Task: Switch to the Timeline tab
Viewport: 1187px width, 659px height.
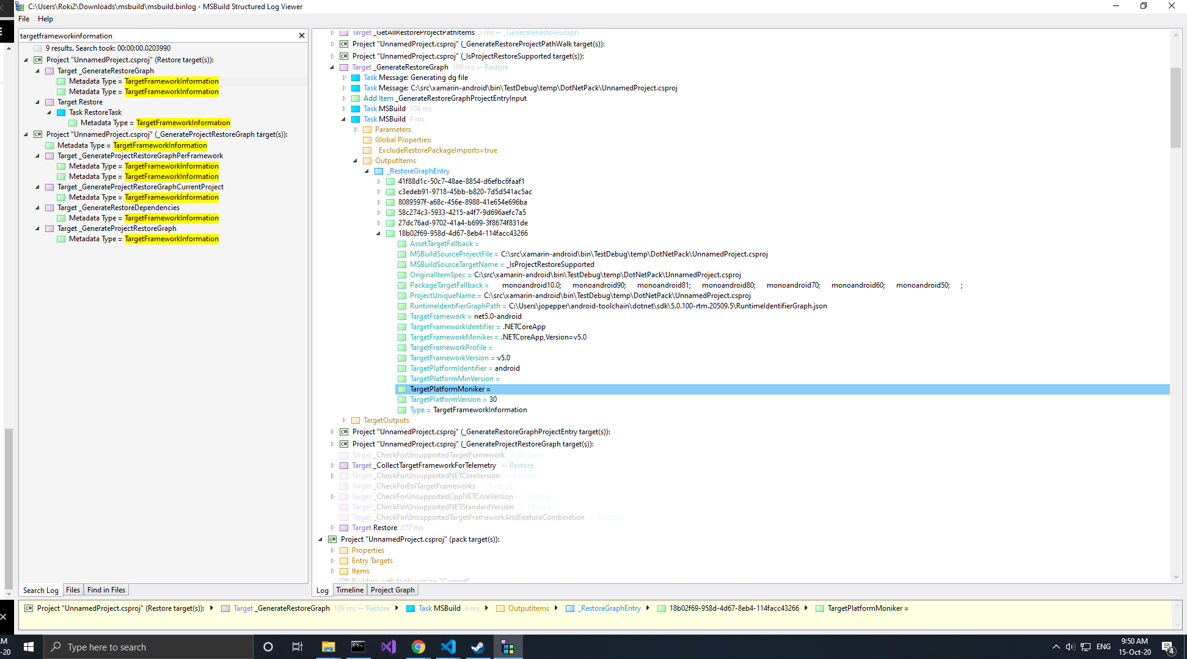Action: [x=349, y=590]
